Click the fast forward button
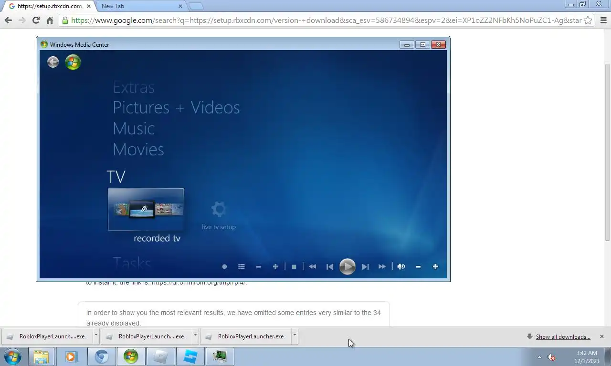The height and width of the screenshot is (366, 611). pos(382,267)
